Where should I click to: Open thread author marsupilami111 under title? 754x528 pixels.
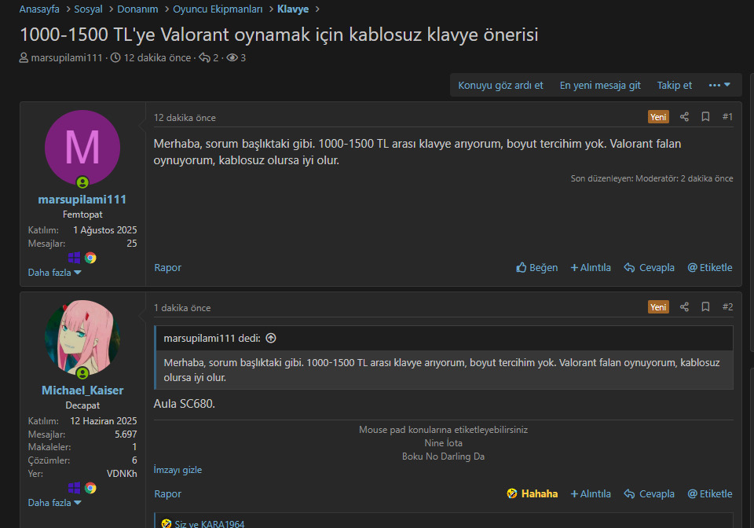click(66, 57)
